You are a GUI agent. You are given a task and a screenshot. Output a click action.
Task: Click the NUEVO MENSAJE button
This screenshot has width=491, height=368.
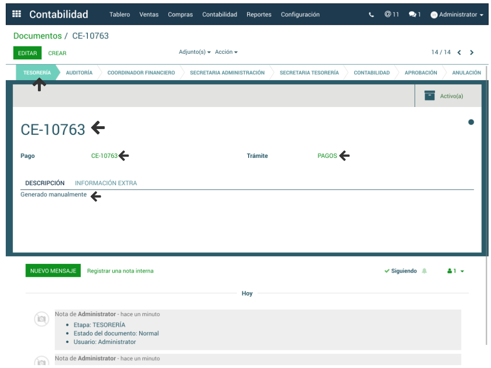click(53, 271)
